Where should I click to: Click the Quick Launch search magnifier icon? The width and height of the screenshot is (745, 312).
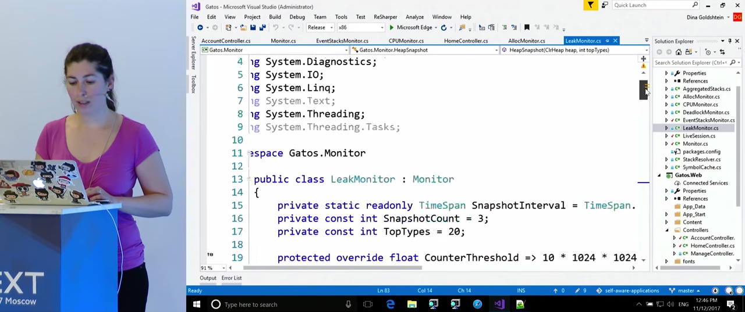(695, 5)
